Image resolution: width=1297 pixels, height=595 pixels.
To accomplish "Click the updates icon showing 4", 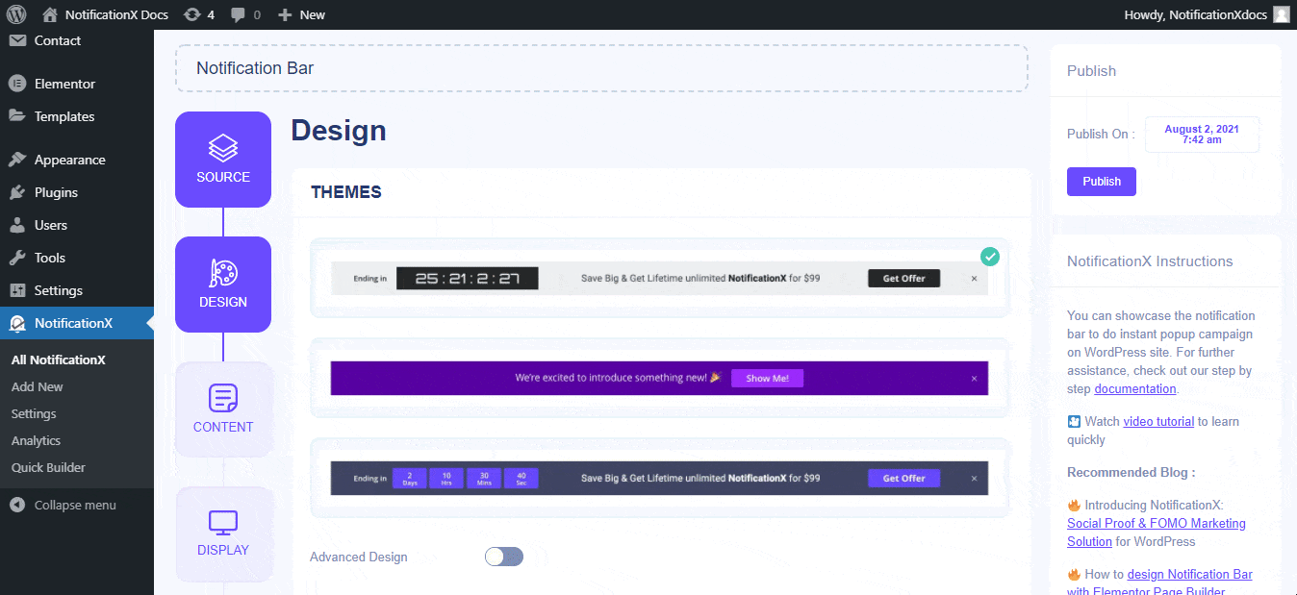I will [191, 14].
